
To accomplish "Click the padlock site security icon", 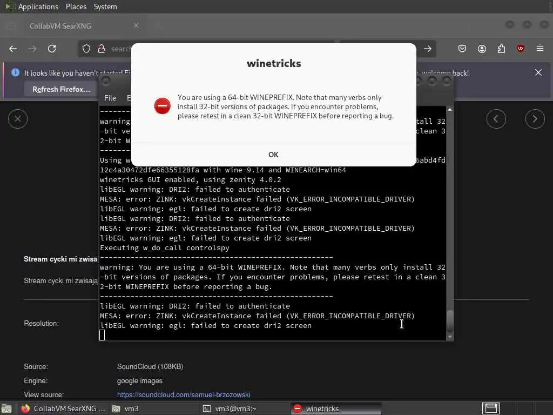I will coord(102,49).
